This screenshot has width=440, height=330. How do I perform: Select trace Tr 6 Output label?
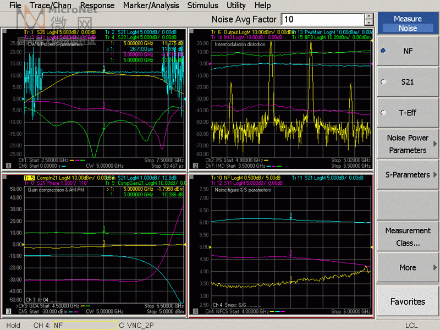pyautogui.click(x=251, y=32)
